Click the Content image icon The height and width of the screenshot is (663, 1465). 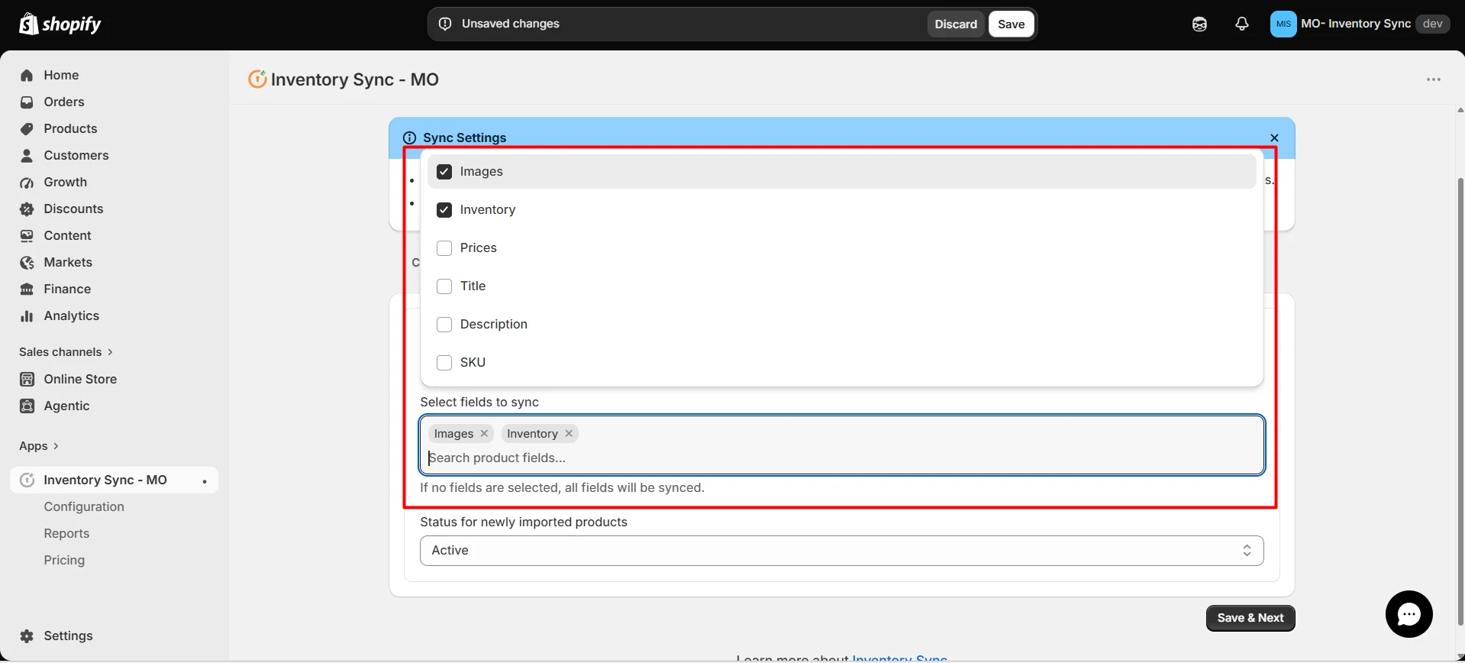click(27, 235)
